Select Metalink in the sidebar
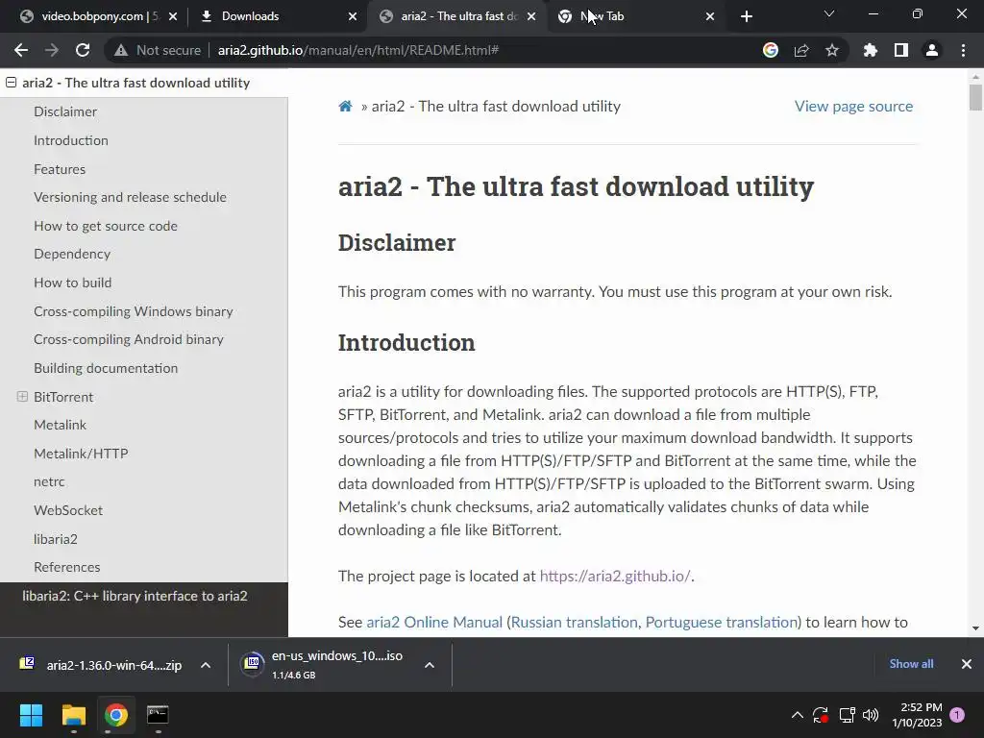This screenshot has height=738, width=984. click(x=61, y=425)
